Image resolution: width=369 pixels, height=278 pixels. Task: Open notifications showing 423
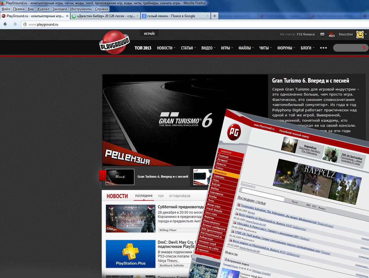tap(332, 35)
